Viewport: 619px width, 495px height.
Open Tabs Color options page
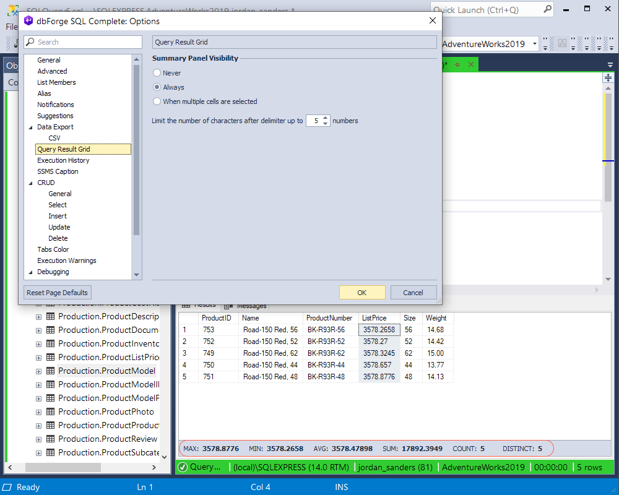coord(53,249)
